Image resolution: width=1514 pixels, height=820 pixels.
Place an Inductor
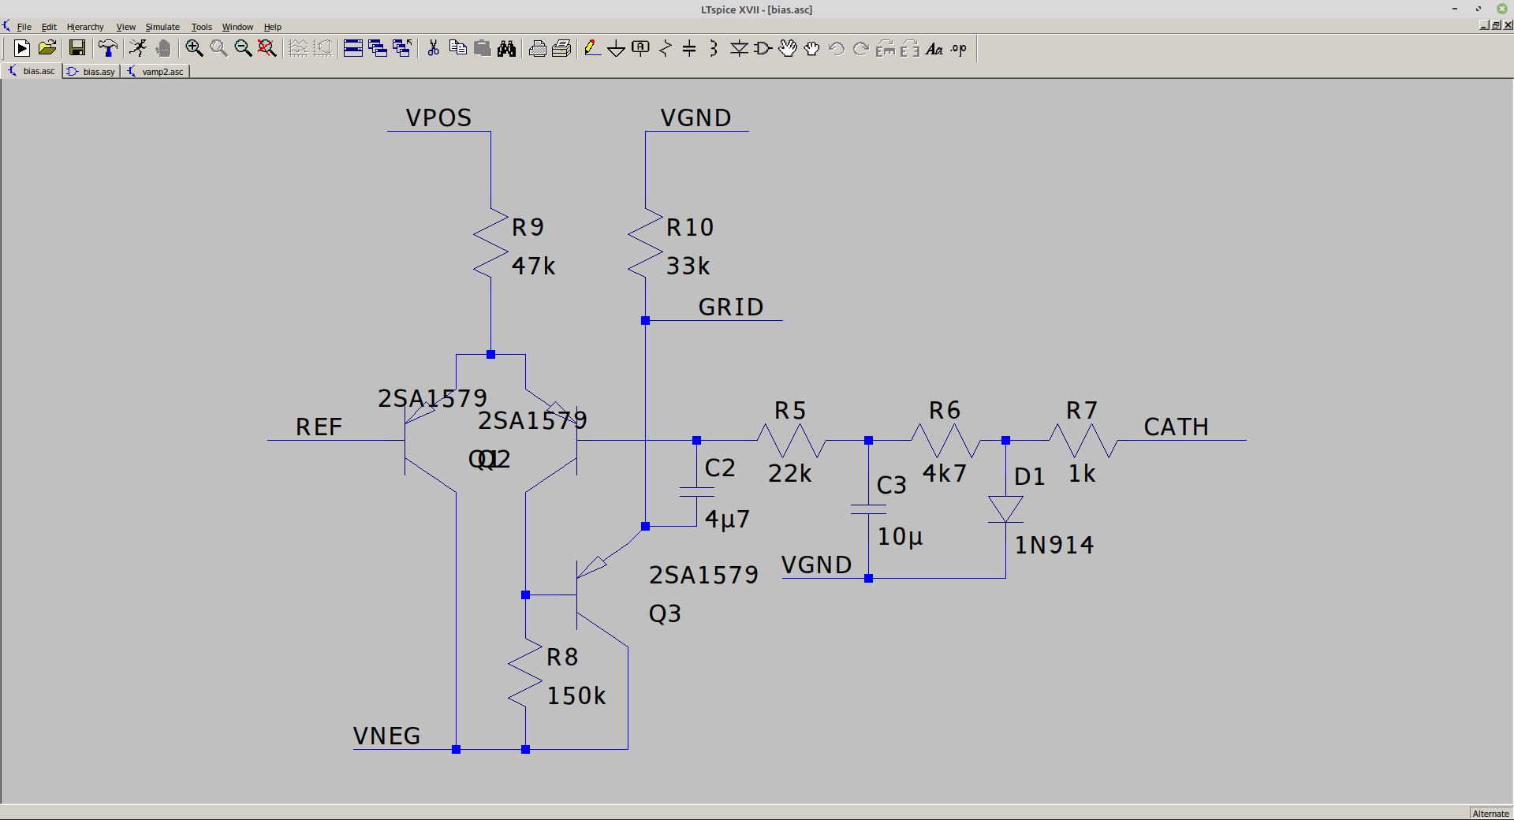(714, 48)
